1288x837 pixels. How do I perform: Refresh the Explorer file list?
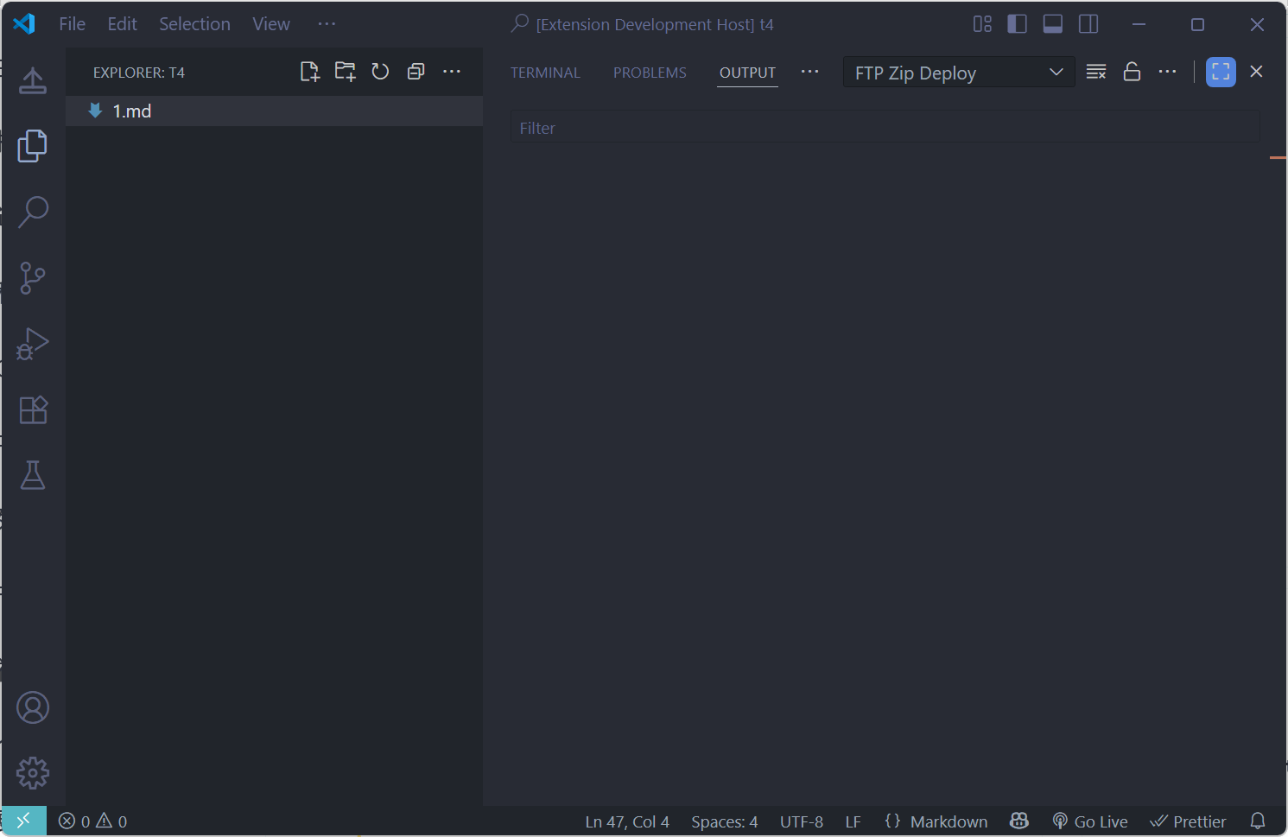pyautogui.click(x=380, y=72)
